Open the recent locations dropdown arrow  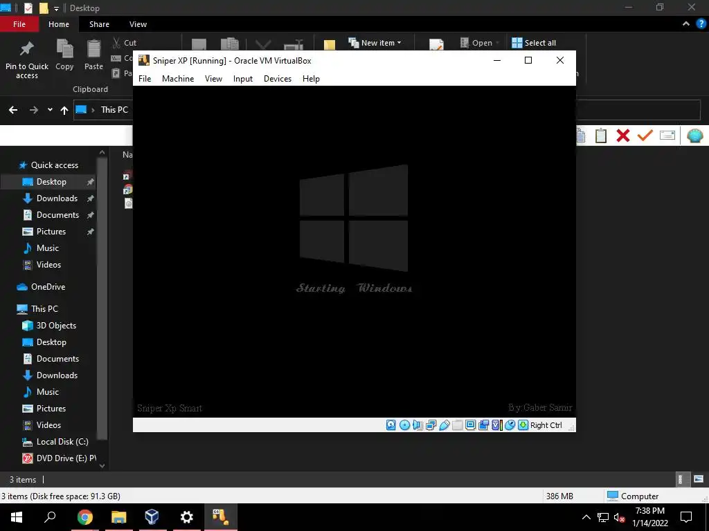tap(50, 110)
